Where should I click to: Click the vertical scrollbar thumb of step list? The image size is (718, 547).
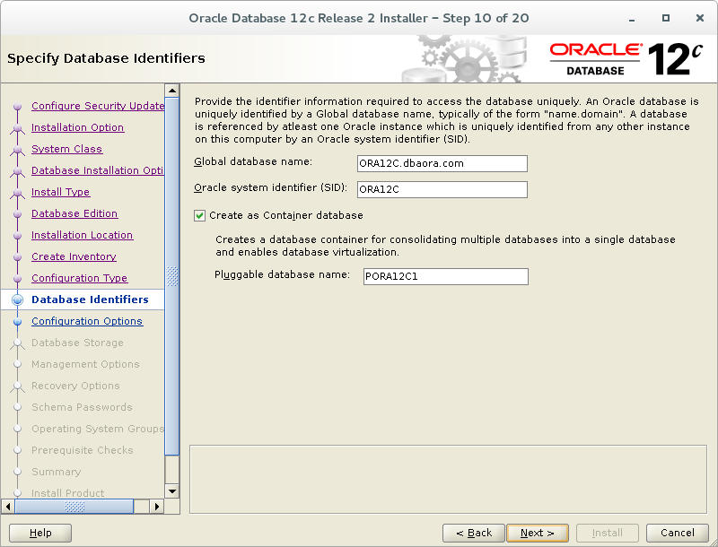click(172, 276)
